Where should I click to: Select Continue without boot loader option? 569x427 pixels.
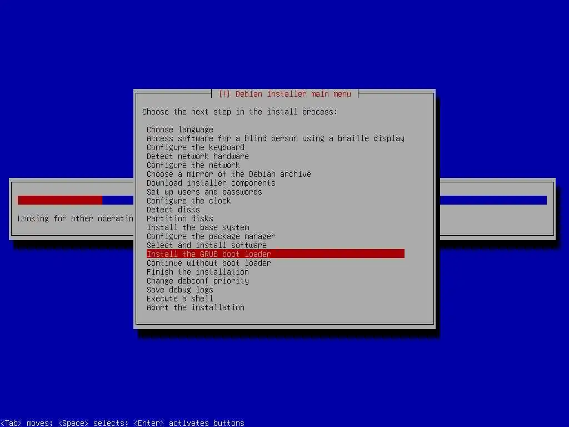(209, 263)
